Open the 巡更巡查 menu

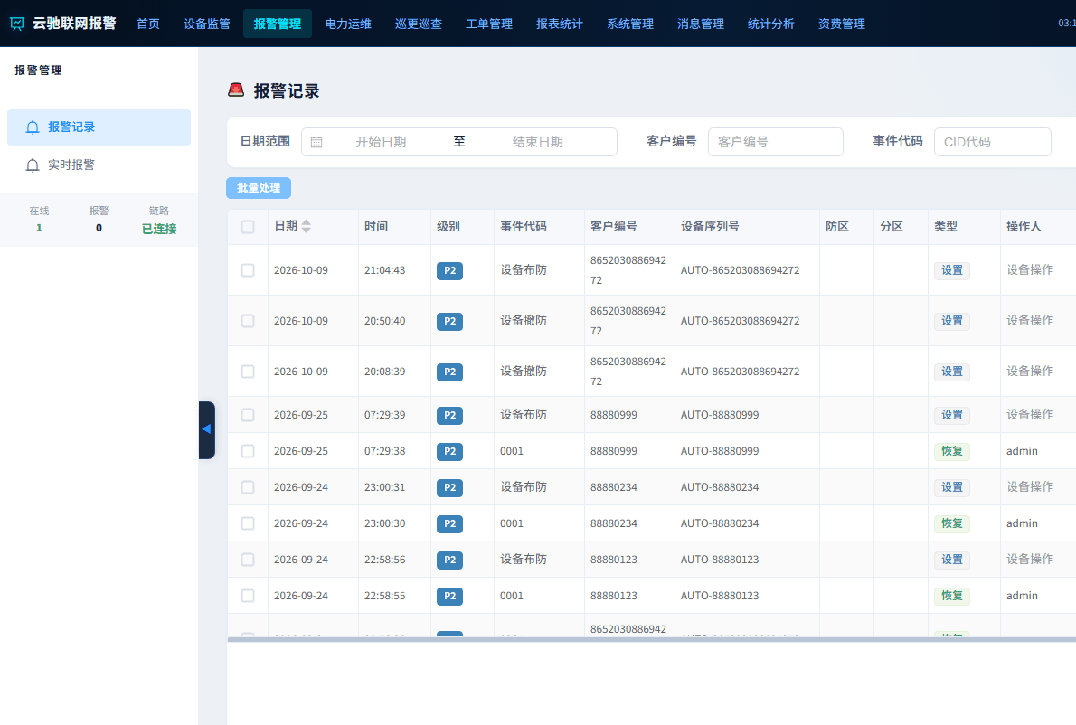coord(419,24)
